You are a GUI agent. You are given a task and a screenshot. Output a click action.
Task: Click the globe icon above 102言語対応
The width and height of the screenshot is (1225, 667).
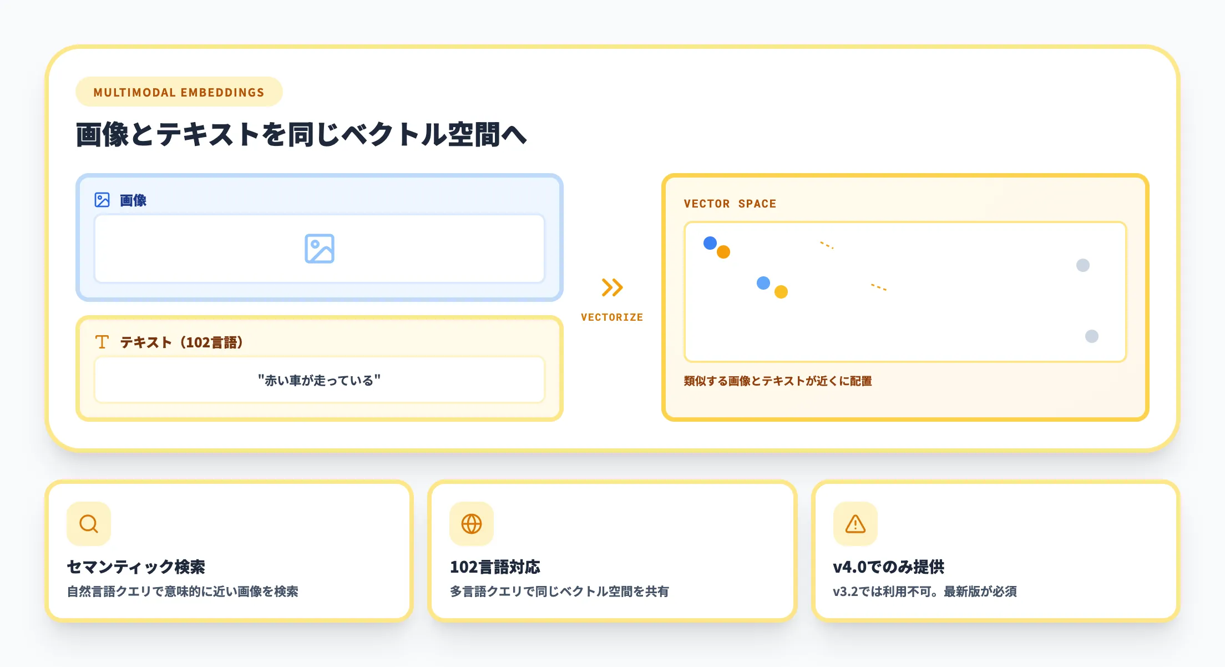[x=471, y=523]
